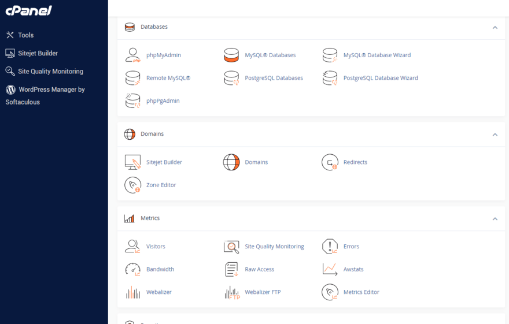This screenshot has height=324, width=509.
Task: Select Sitejet Builder in the sidebar
Action: (x=31, y=53)
